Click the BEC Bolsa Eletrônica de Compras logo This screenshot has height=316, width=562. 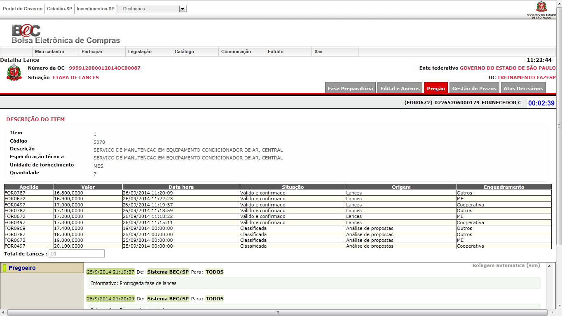(x=66, y=34)
